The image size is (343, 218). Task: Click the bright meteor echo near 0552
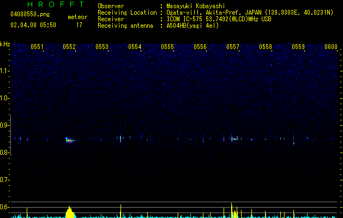pyautogui.click(x=70, y=140)
